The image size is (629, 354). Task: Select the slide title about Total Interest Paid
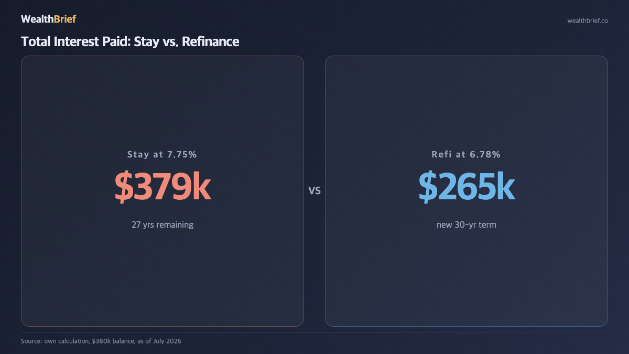pos(130,41)
